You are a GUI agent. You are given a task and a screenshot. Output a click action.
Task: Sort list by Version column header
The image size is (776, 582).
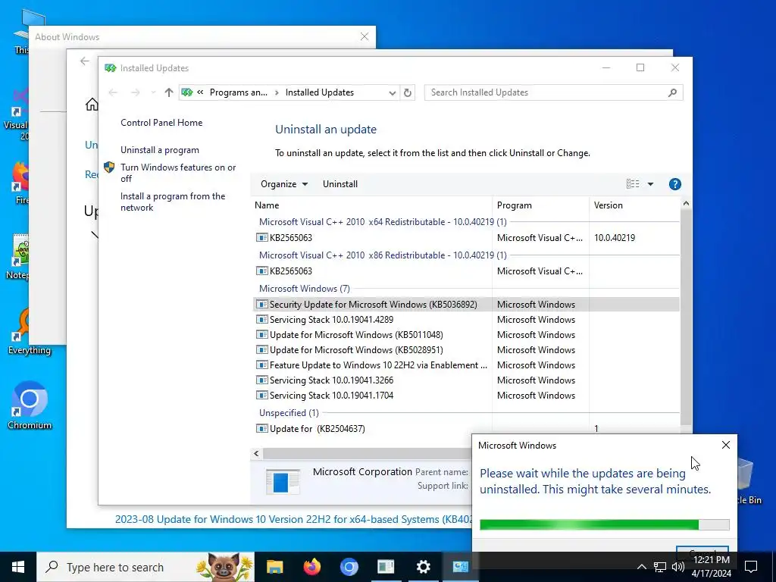635,205
